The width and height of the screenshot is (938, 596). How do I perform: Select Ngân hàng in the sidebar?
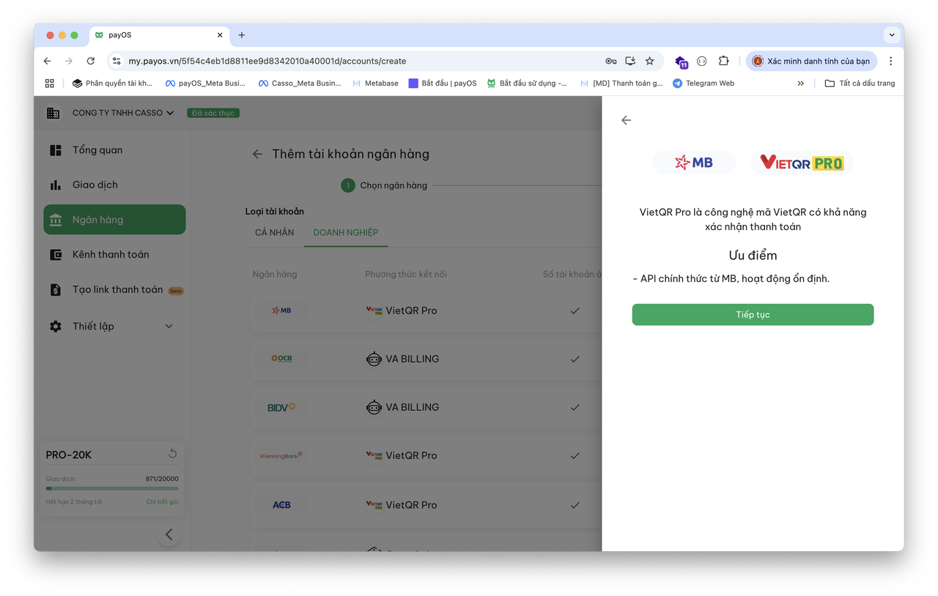114,220
